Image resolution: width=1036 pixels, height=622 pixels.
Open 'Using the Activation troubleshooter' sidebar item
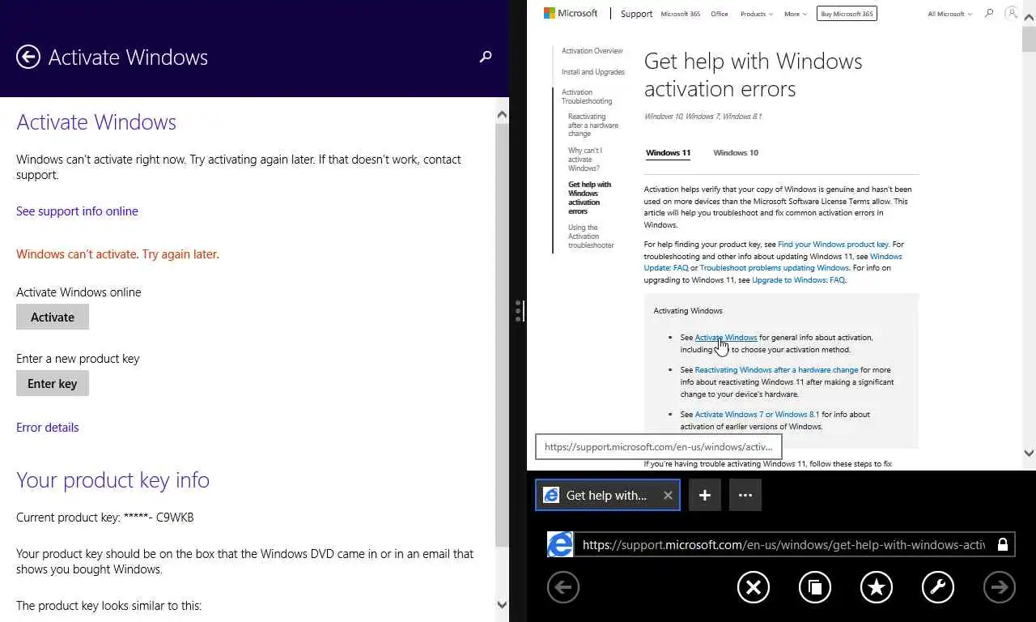coord(591,236)
